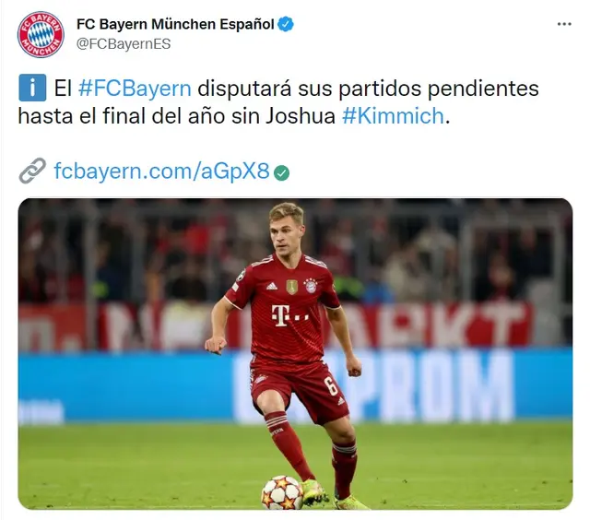Image resolution: width=590 pixels, height=520 pixels.
Task: Click the green checkmark after the URL
Action: coord(281,172)
